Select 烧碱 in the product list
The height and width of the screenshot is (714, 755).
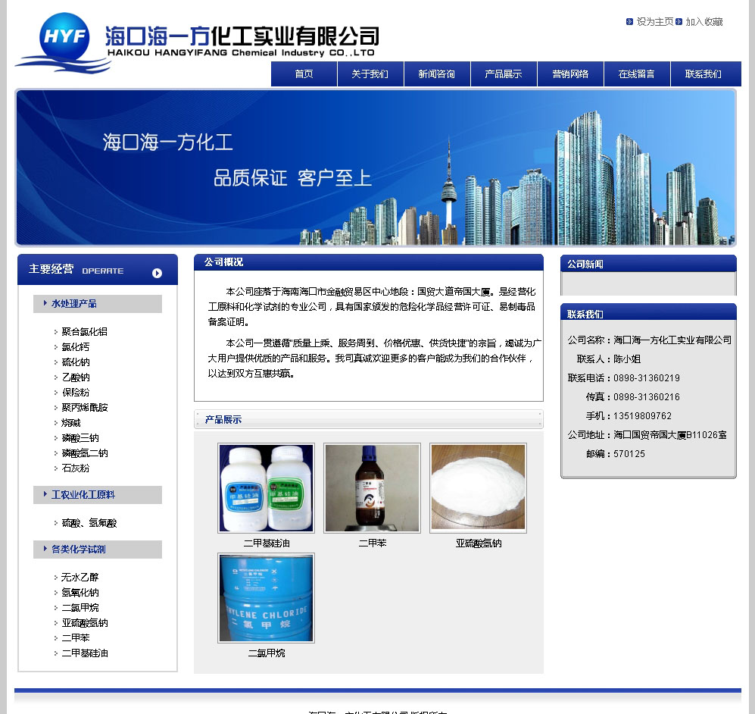click(x=71, y=422)
